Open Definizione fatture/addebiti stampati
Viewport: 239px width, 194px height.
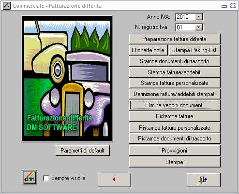coord(175,94)
